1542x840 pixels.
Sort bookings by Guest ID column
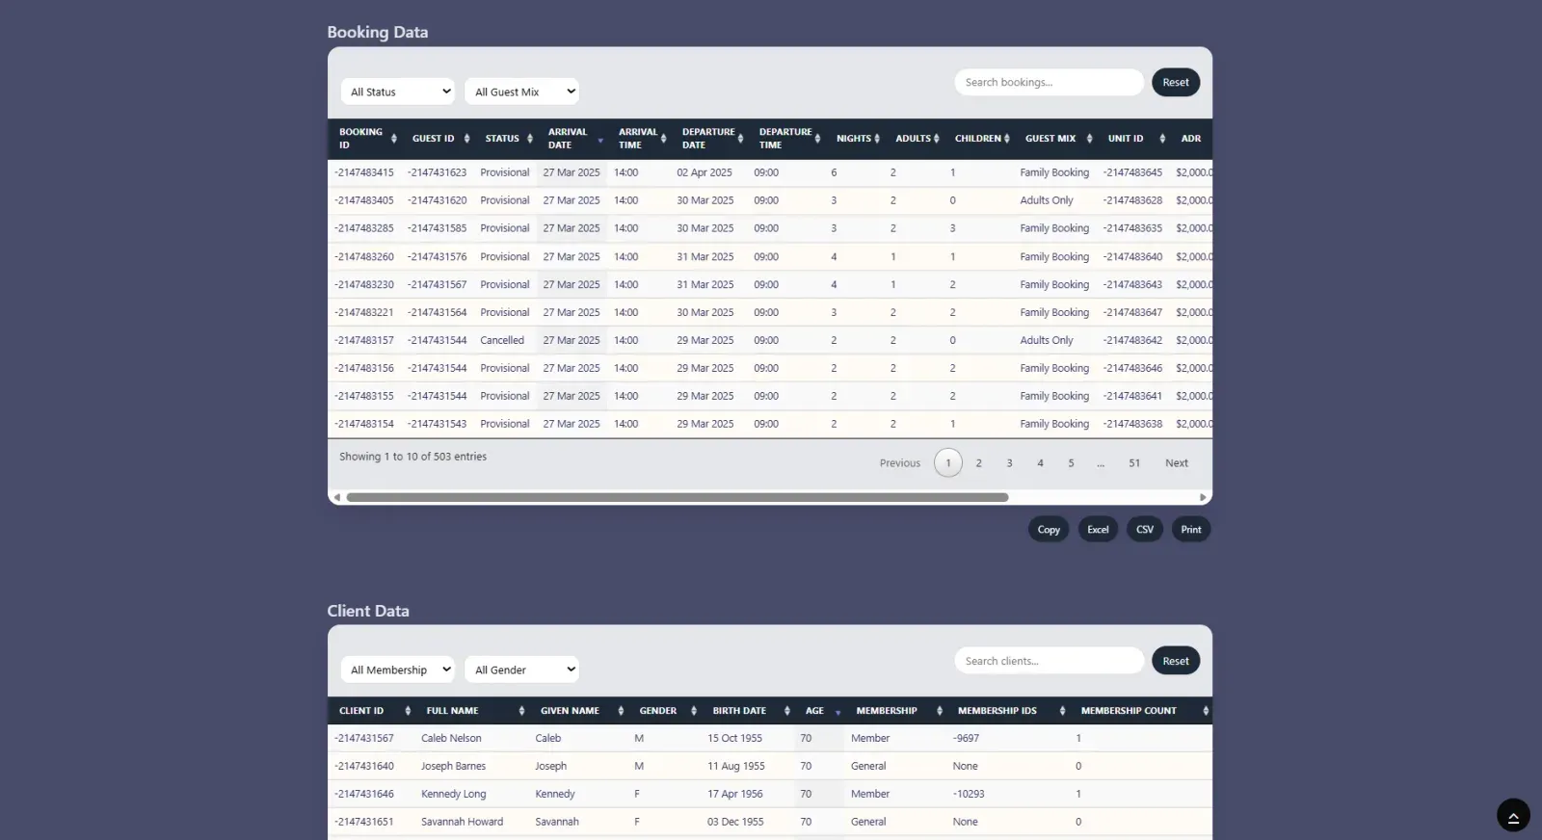439,139
